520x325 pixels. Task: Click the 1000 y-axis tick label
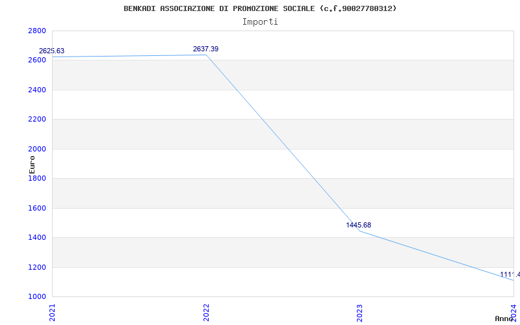click(37, 297)
